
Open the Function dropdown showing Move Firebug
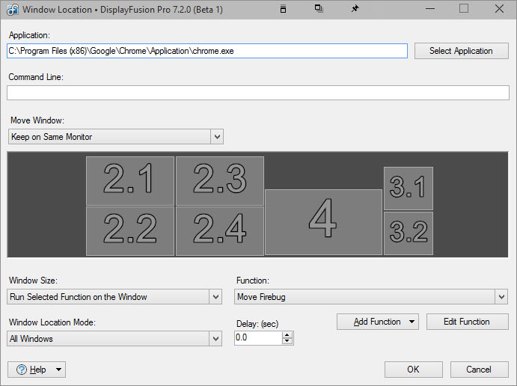(x=501, y=297)
